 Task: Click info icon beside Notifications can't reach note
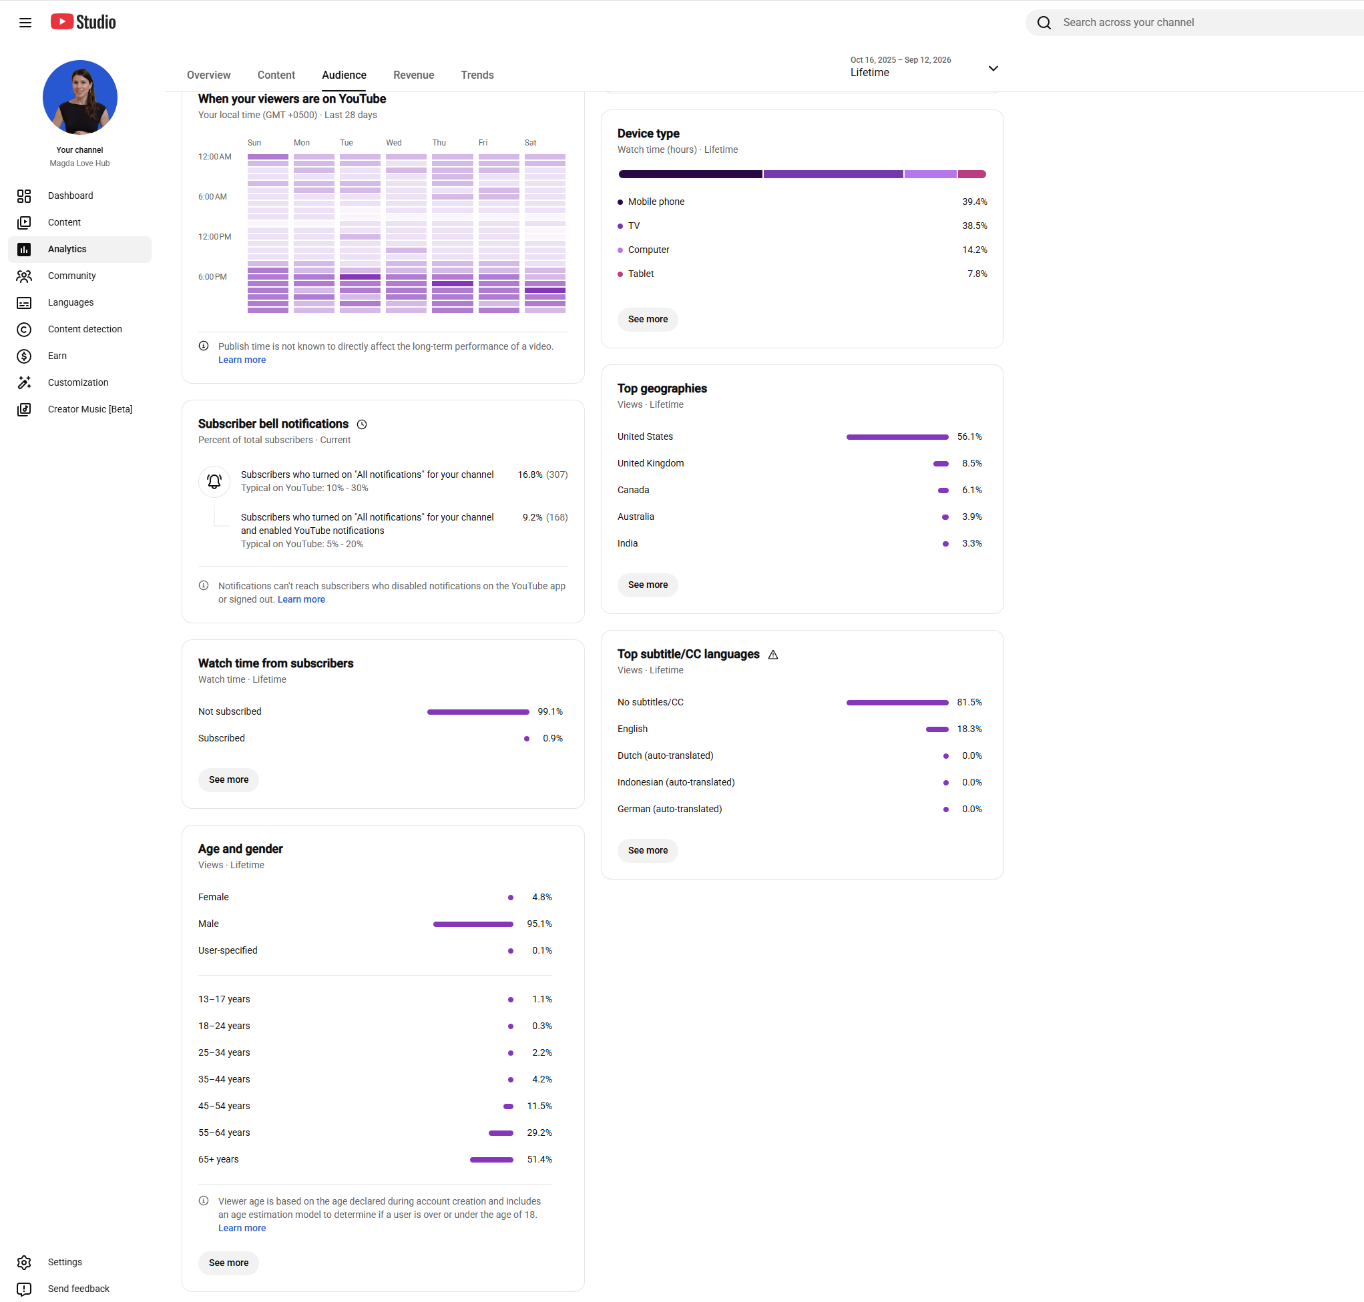[x=204, y=585]
